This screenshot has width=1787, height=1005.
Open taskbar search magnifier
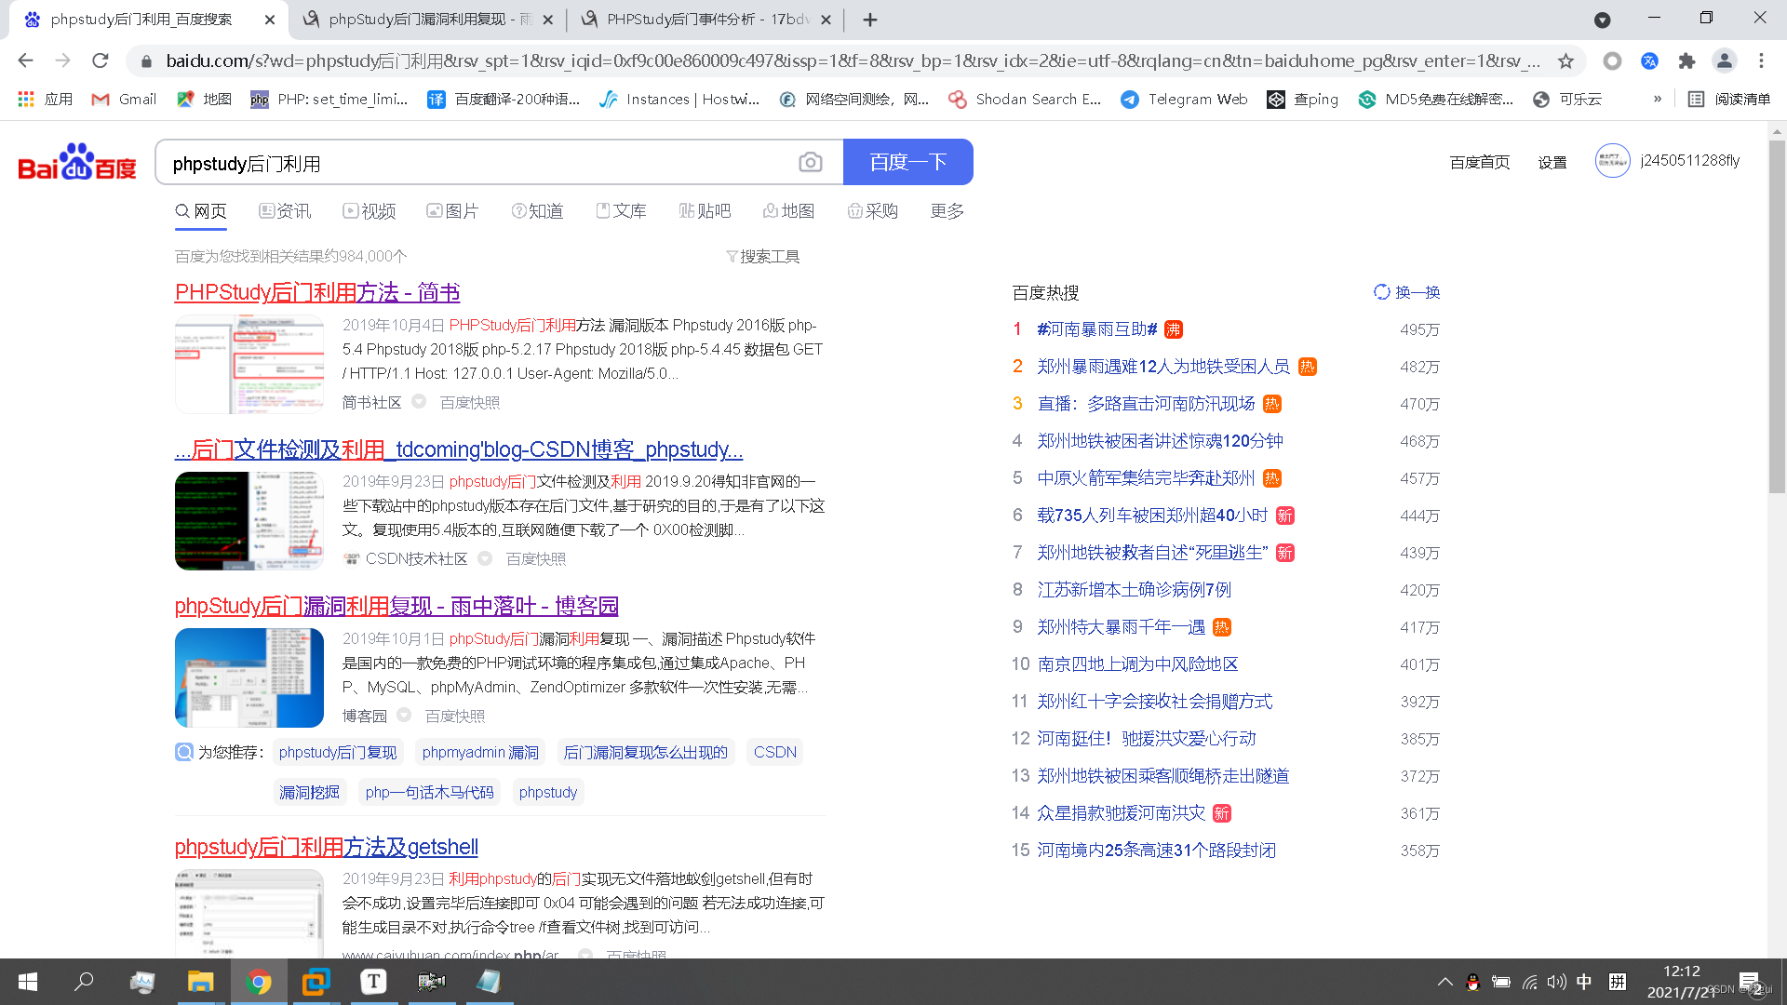tap(84, 982)
